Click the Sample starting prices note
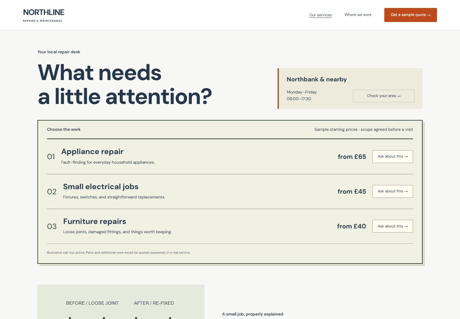This screenshot has height=319, width=460. click(364, 130)
